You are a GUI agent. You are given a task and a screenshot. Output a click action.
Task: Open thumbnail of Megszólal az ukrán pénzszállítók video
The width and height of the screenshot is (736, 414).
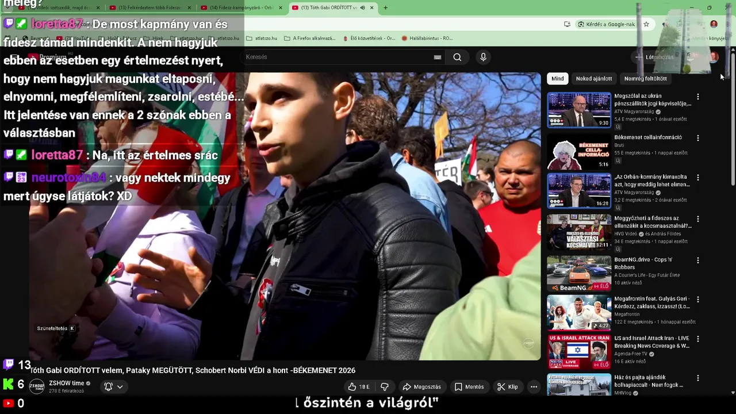[x=579, y=110]
